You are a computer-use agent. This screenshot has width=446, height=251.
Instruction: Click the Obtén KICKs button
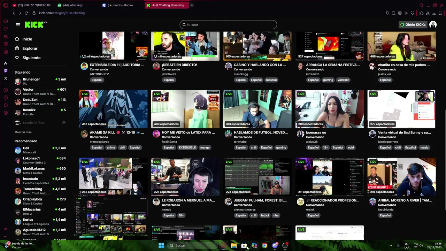coord(413,25)
